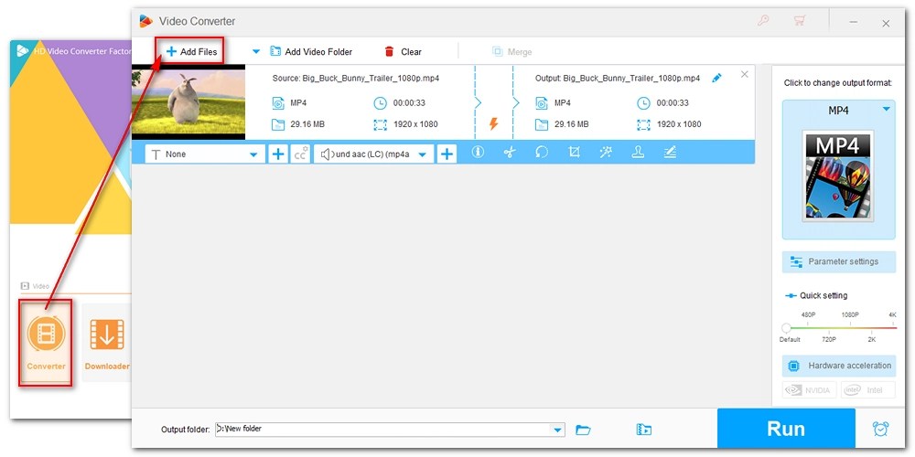Select Converter in HD Video Converter Factory window
Screen dimensions: 915x457
pos(46,342)
